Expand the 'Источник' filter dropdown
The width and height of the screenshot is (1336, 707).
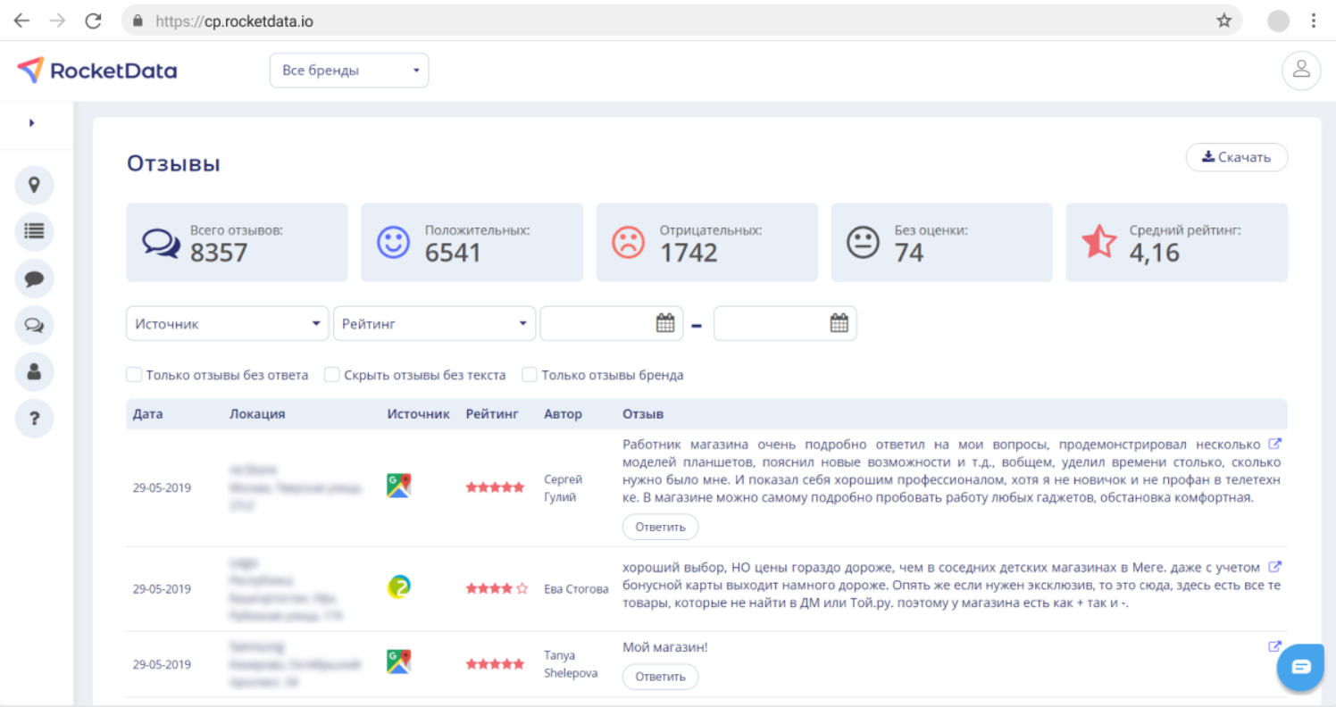coord(227,323)
